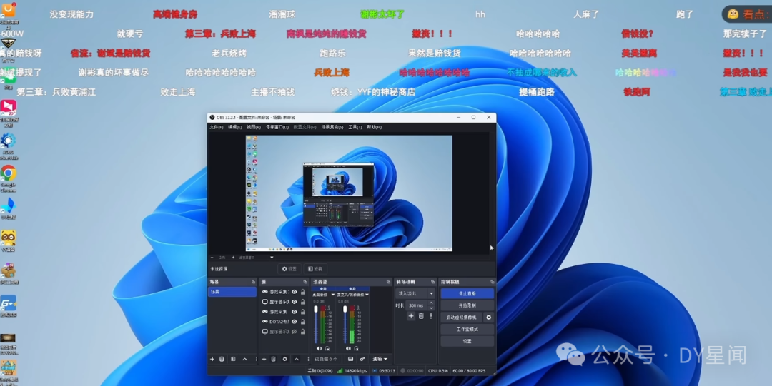Adjust the 桌面音频 volume fader
Screen dimensions: 772x386
point(316,309)
